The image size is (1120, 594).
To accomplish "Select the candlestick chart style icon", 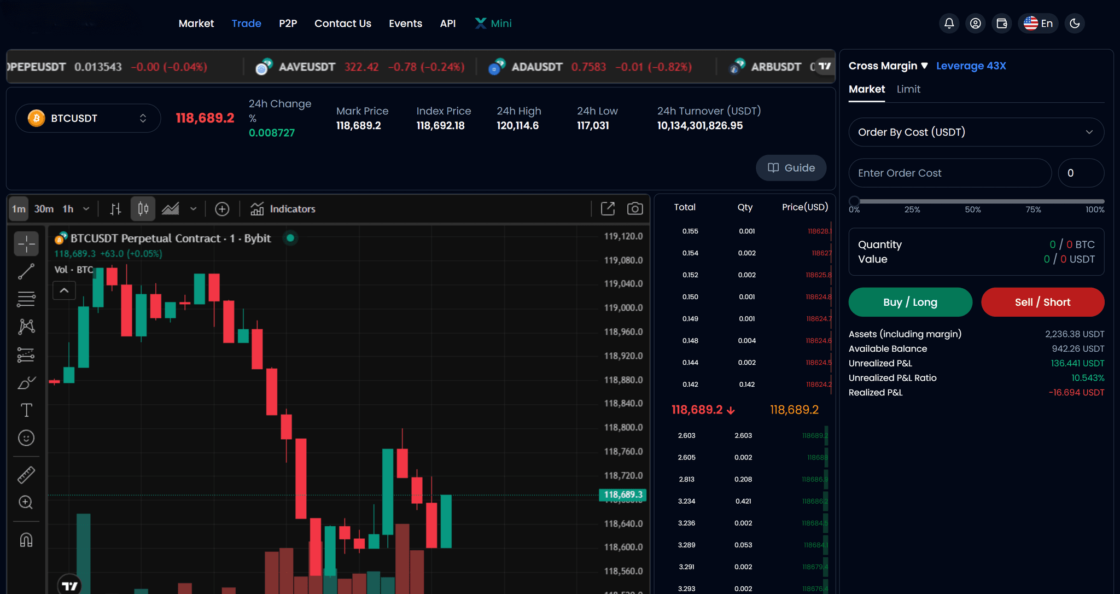I will 143,209.
